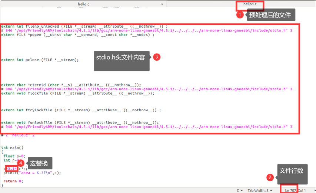Switch to the hello.c tab

(83, 4)
